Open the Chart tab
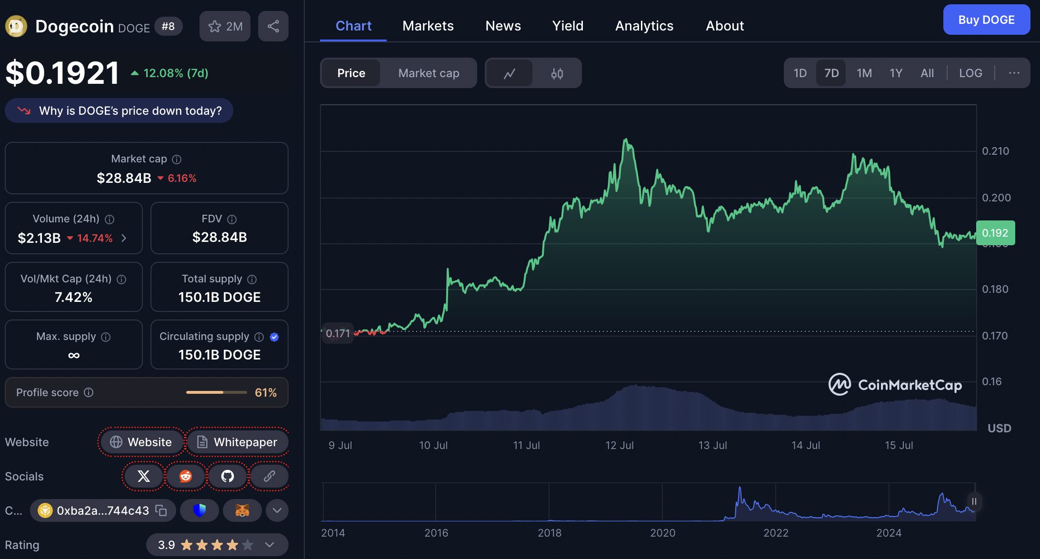 353,26
